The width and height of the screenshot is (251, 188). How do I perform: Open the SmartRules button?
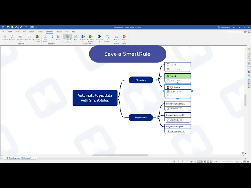[67, 38]
